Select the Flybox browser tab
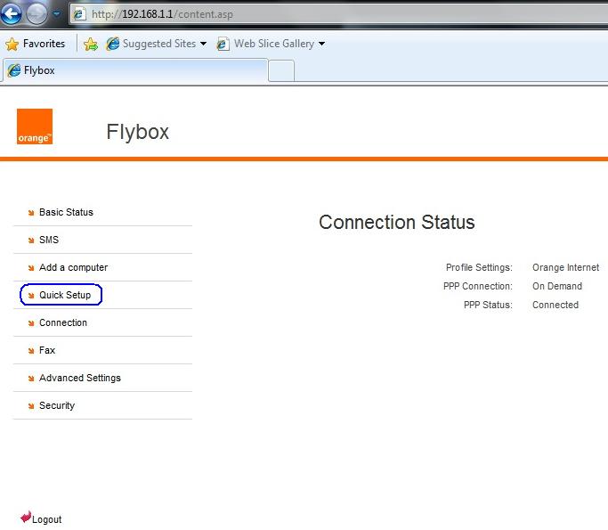Image resolution: width=608 pixels, height=530 pixels. point(135,70)
